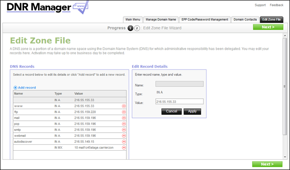
Task: Click the vertical scrollbar thumb
Action: (285, 87)
